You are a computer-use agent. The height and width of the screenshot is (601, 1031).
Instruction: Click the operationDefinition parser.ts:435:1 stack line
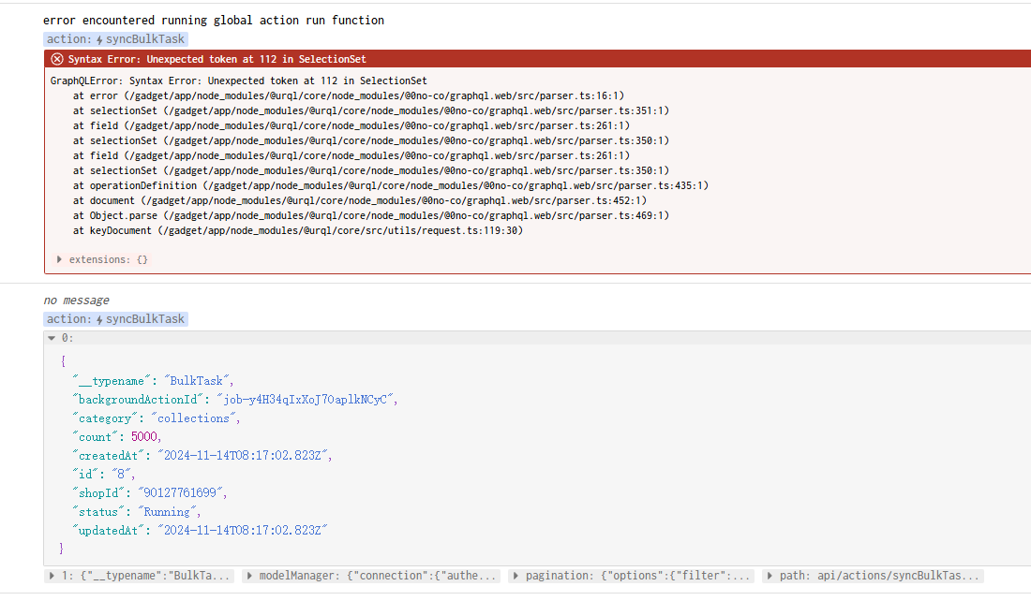[x=390, y=185]
